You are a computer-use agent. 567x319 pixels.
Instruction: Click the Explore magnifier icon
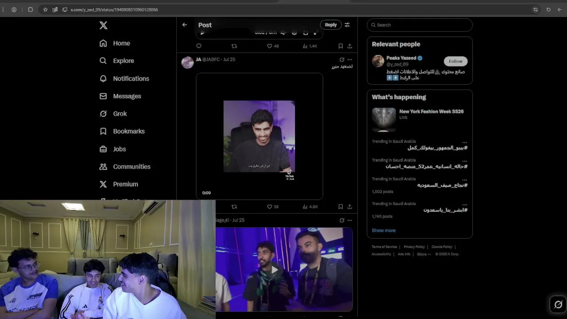[x=103, y=61]
